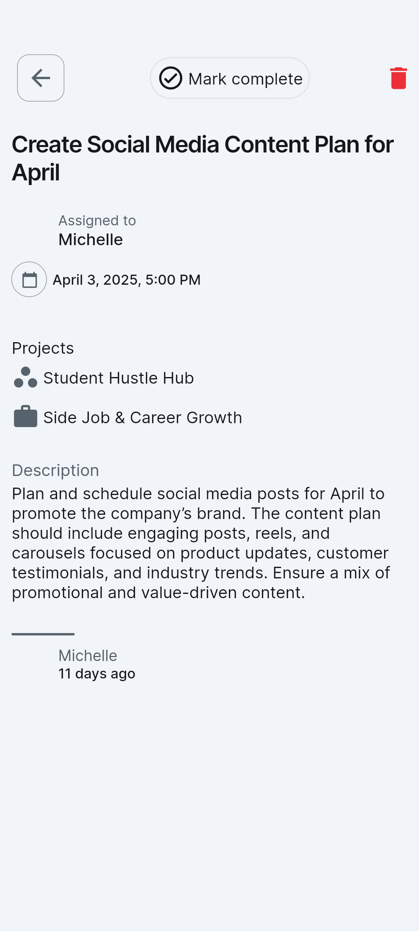Image resolution: width=419 pixels, height=931 pixels.
Task: Click the Student Hustle Hub project icon
Action: coord(26,377)
